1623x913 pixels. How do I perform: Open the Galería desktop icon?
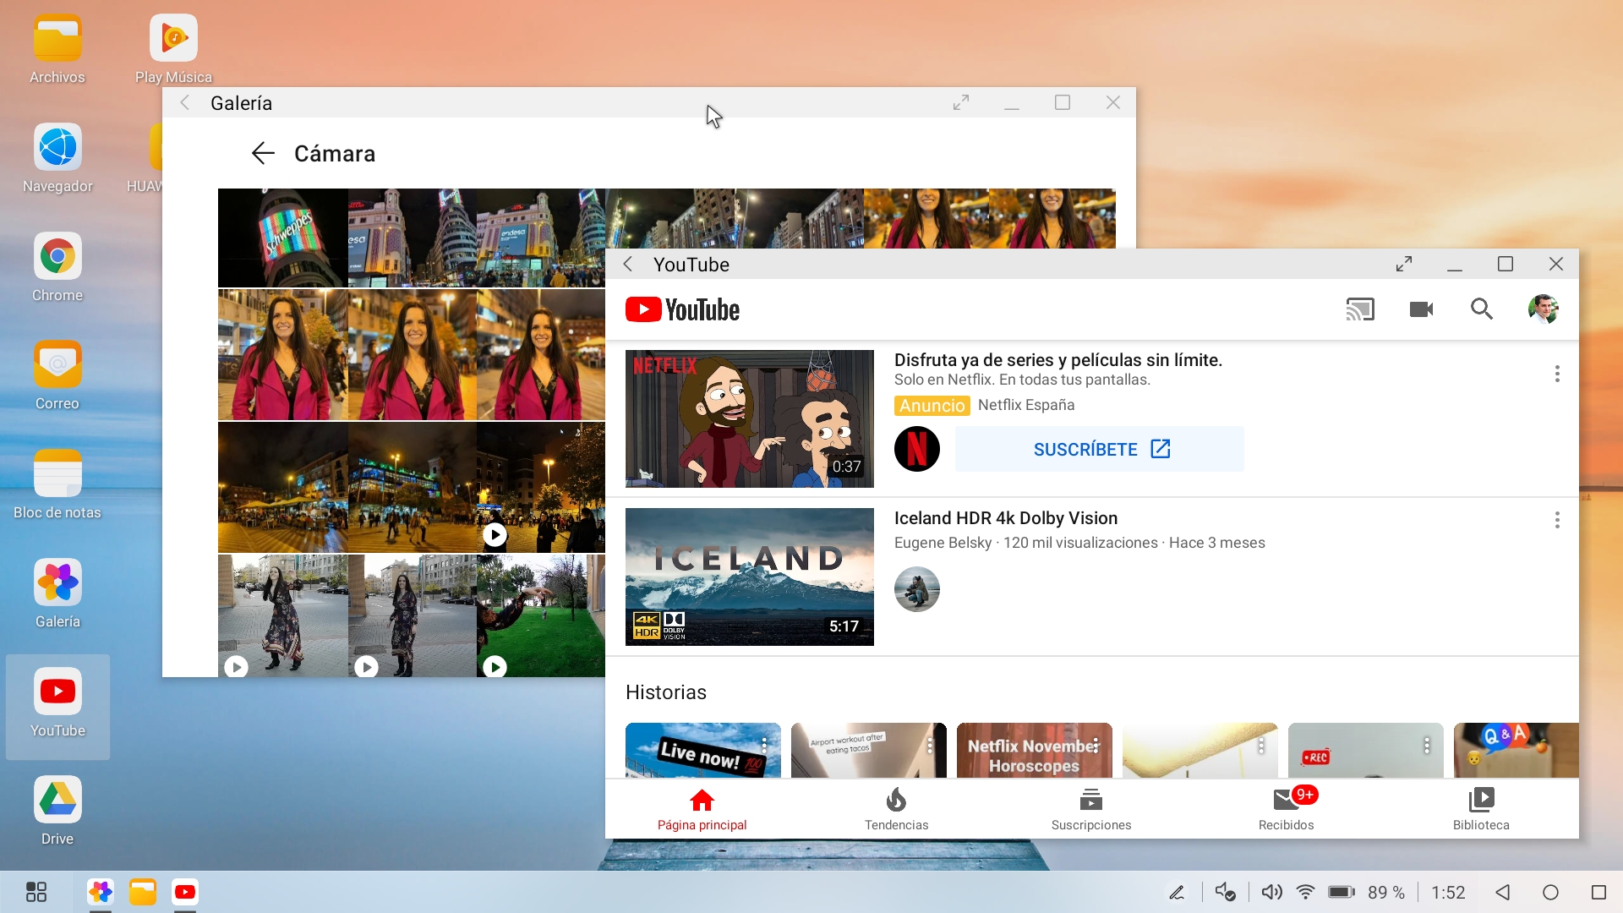pos(57,594)
